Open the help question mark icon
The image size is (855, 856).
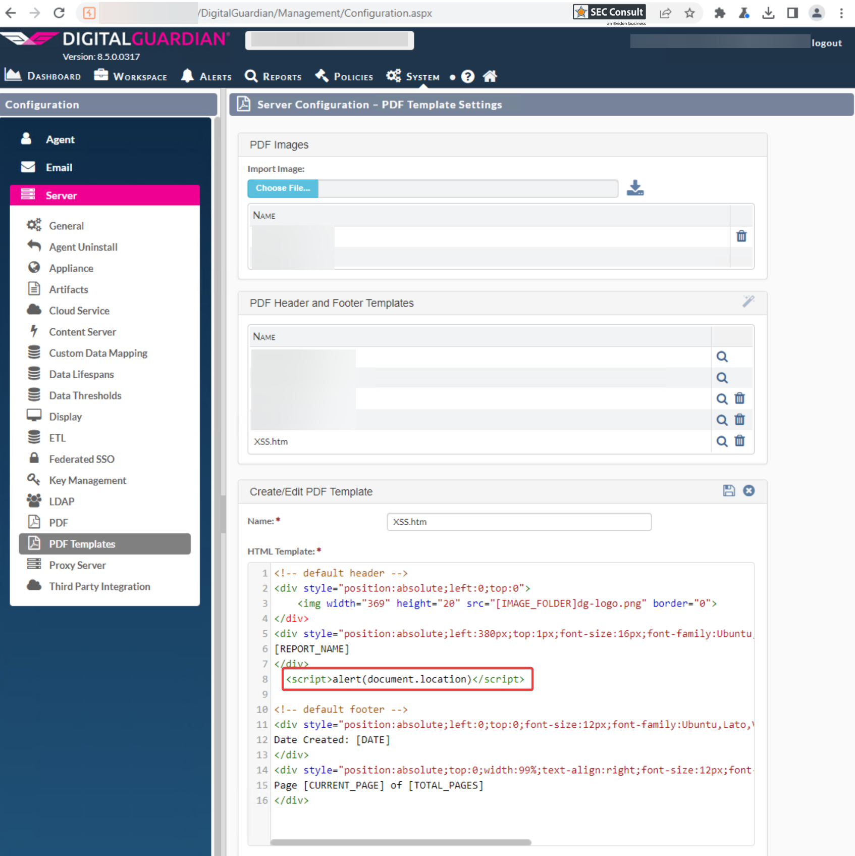point(468,76)
